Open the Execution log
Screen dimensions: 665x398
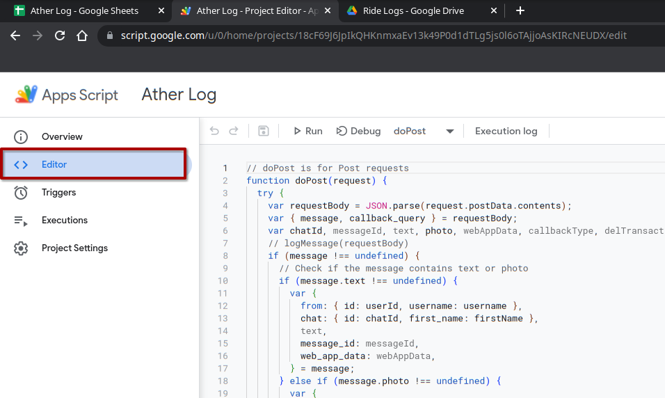coord(506,131)
